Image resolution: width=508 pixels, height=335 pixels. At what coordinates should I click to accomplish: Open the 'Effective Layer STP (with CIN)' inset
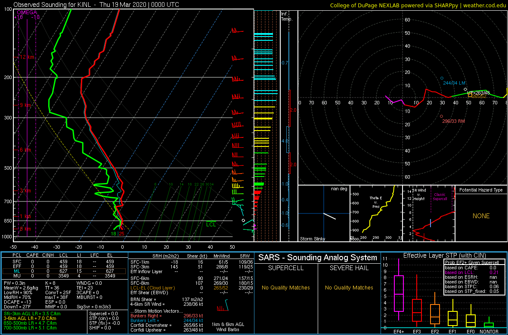pyautogui.click(x=444, y=292)
